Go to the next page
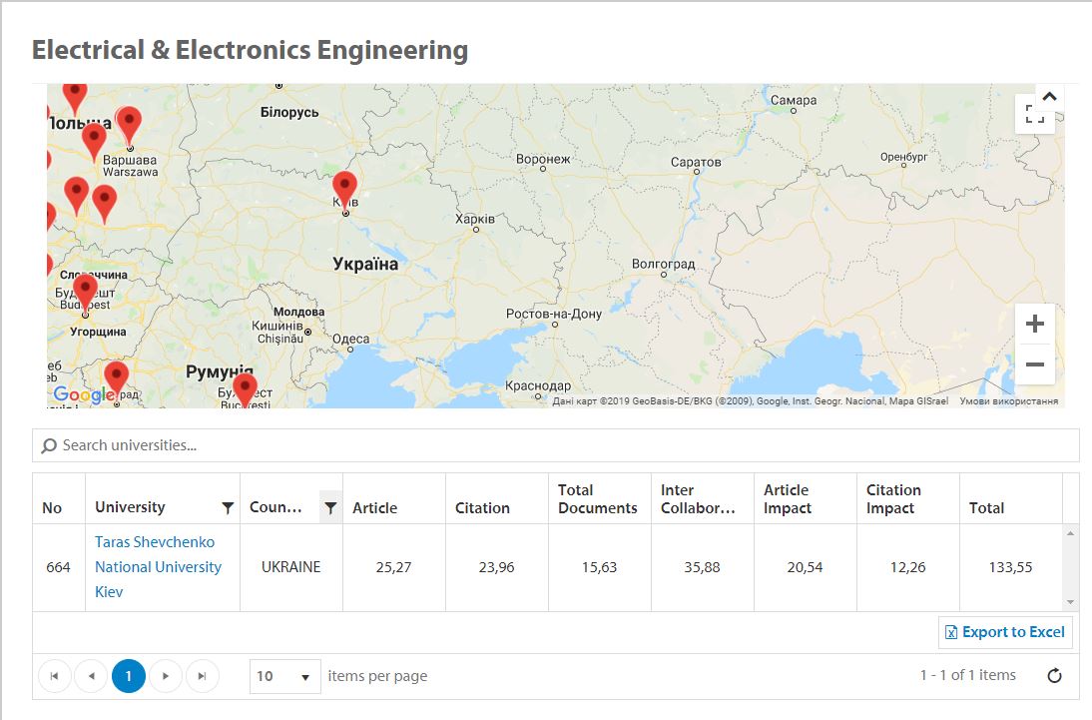Image resolution: width=1092 pixels, height=720 pixels. (166, 676)
